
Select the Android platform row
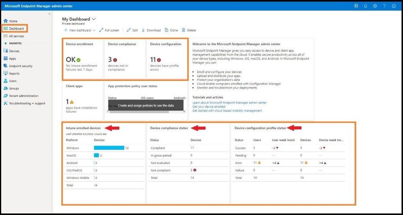[x=104, y=163]
